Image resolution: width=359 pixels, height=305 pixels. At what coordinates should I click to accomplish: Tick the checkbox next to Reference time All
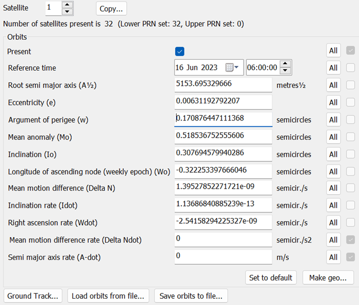(350, 68)
